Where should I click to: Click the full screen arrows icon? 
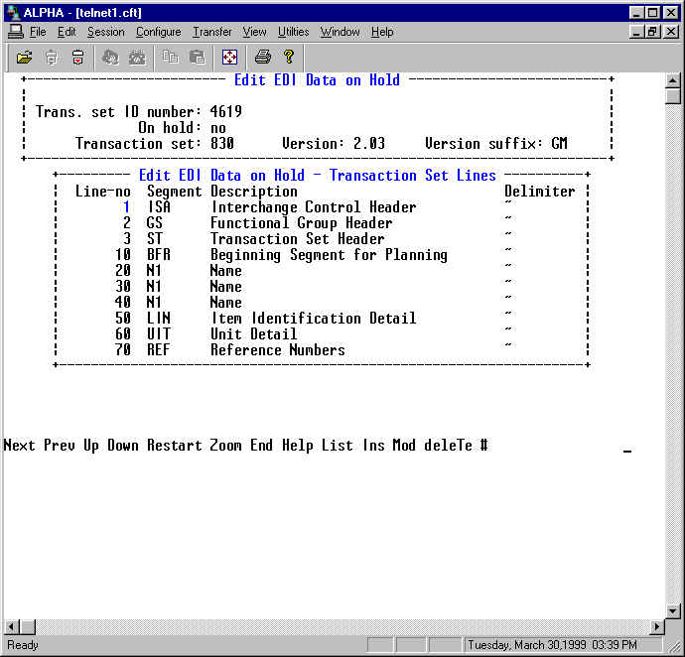(229, 58)
